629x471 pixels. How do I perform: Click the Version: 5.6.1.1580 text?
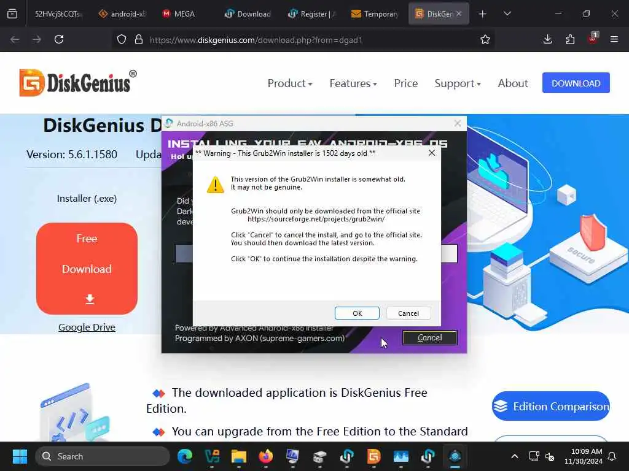pos(72,155)
